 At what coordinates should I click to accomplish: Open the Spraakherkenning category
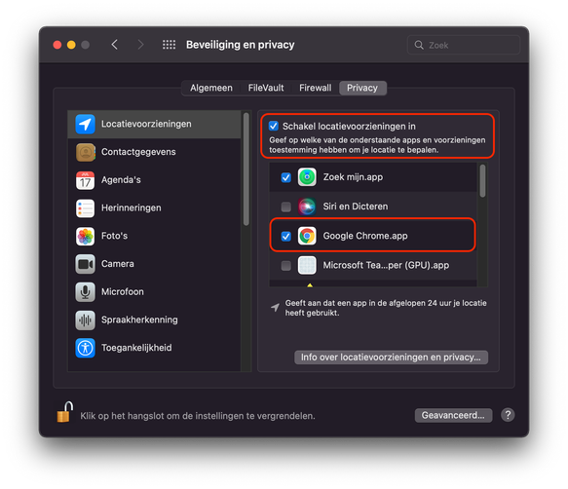tap(154, 320)
